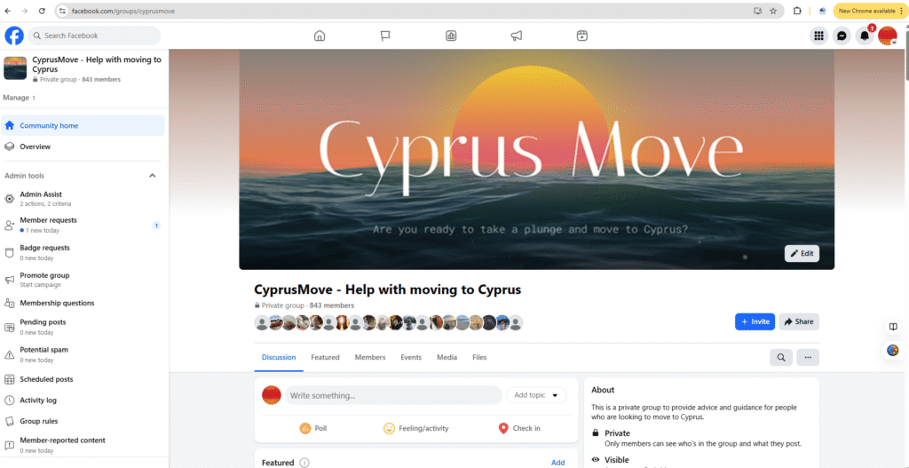The height and width of the screenshot is (468, 909).
Task: Click the Cyprus Move cover photo
Action: click(536, 160)
